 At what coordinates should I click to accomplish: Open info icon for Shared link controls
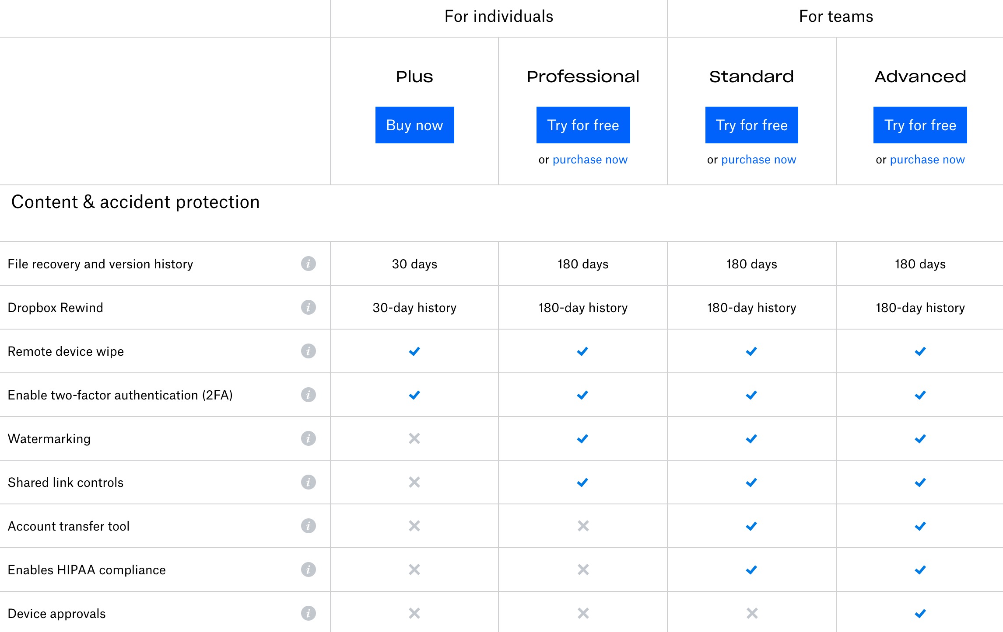pyautogui.click(x=308, y=482)
